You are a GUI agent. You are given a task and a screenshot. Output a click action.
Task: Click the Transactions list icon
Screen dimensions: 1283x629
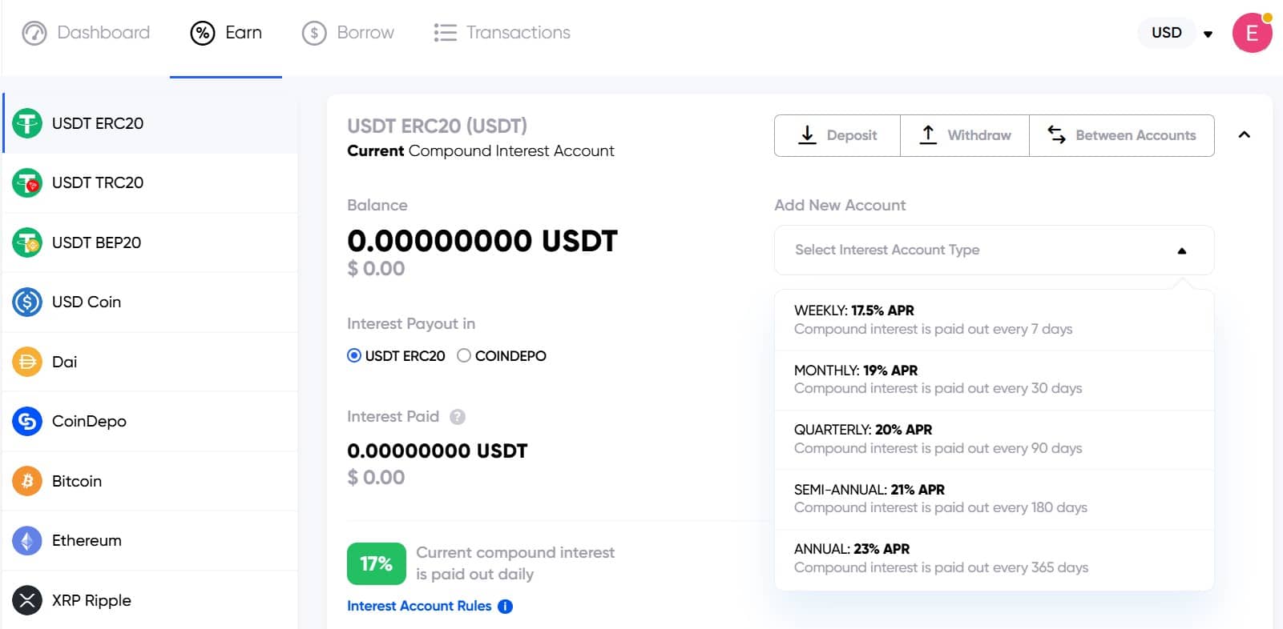click(x=445, y=33)
